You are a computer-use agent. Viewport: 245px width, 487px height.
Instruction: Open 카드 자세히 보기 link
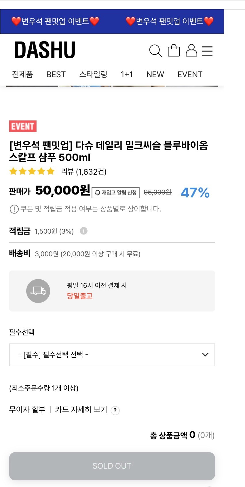81,409
